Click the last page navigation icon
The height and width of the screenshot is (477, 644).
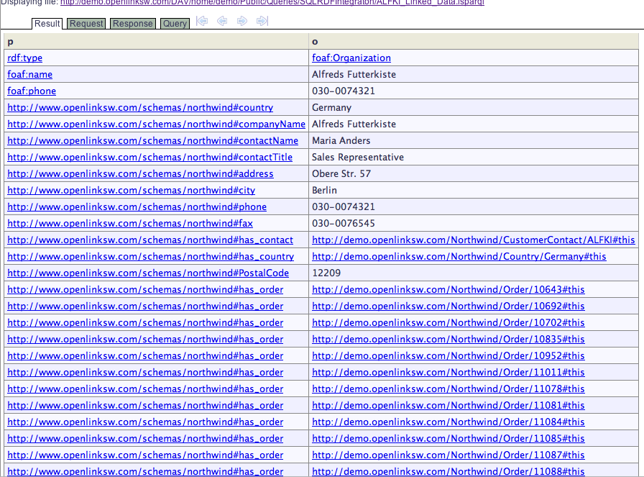tap(262, 22)
